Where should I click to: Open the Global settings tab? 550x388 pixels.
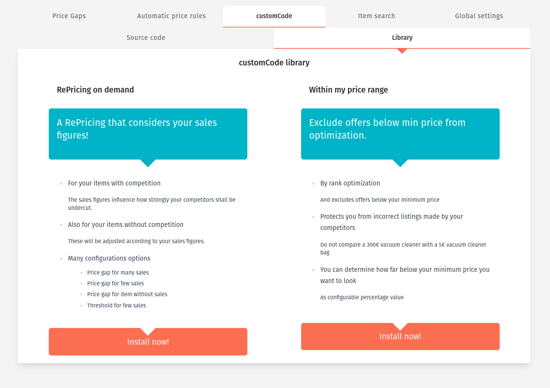(x=479, y=16)
